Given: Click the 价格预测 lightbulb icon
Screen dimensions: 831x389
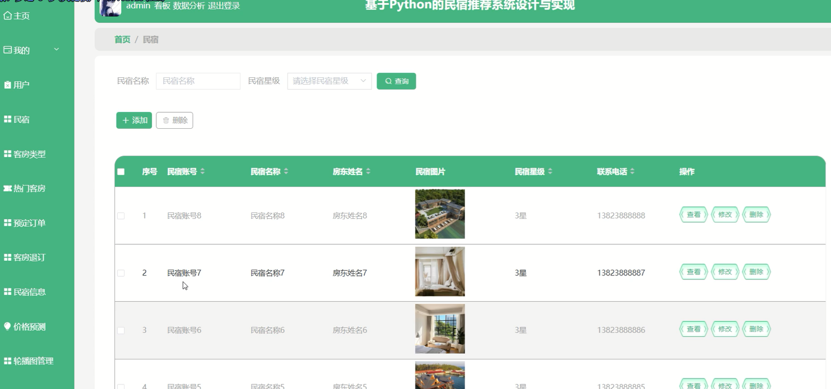Looking at the screenshot, I should [x=7, y=326].
